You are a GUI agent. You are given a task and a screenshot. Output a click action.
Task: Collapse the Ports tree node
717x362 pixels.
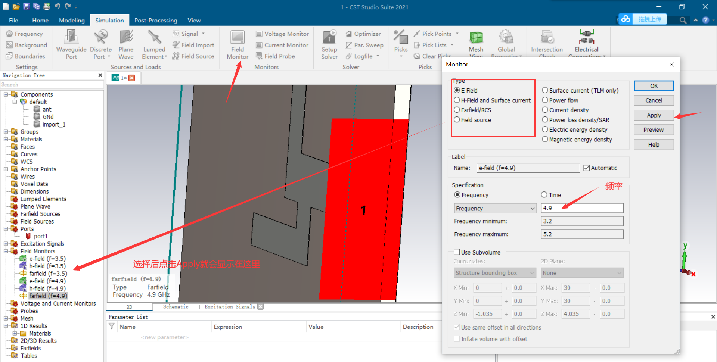click(6, 229)
